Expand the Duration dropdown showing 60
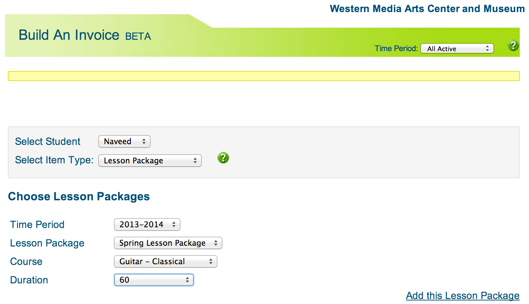 click(x=154, y=280)
